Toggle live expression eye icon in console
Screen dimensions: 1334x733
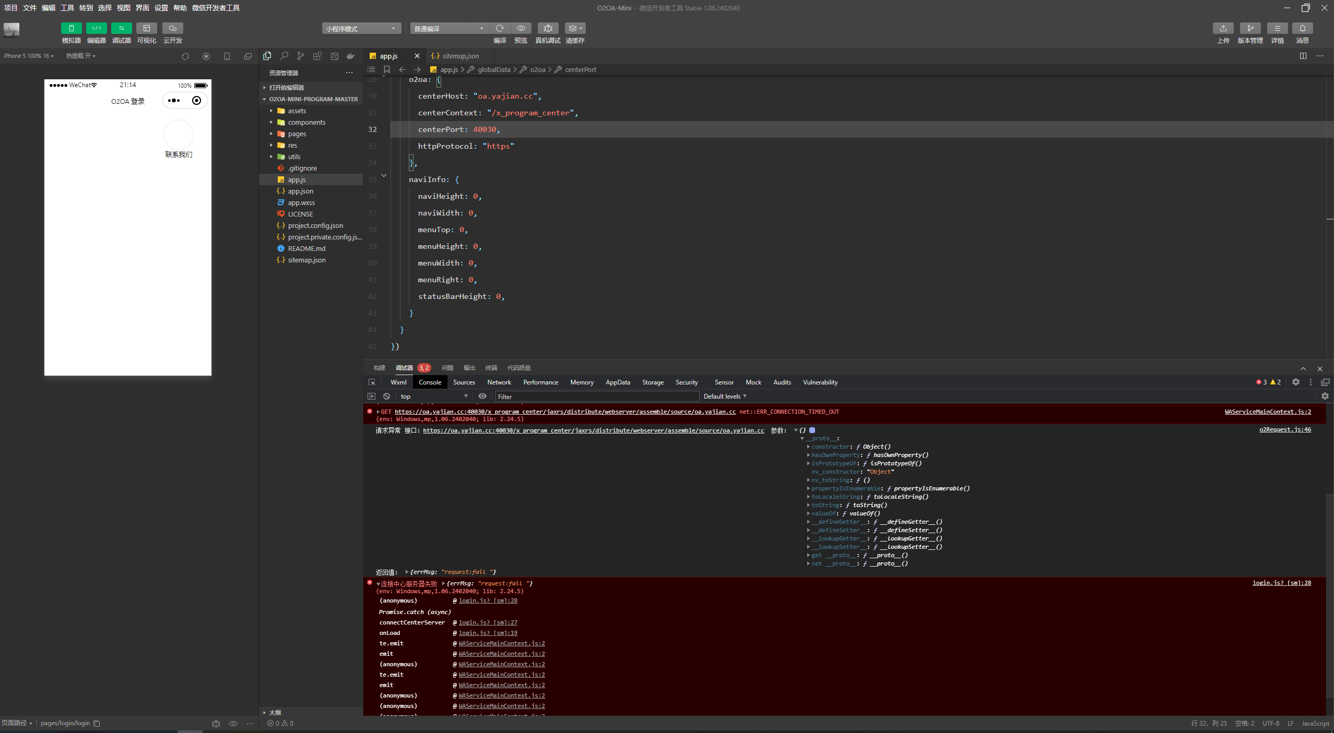(482, 396)
